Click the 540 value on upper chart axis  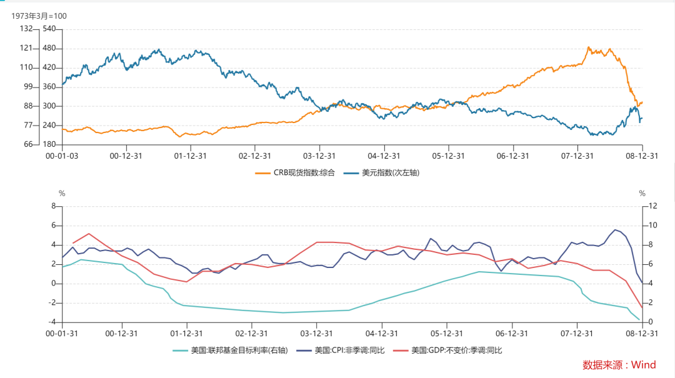pyautogui.click(x=49, y=29)
